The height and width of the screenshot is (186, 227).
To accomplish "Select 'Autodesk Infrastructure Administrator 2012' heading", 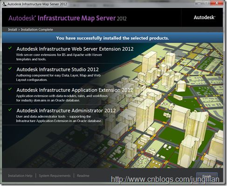I will tap(66, 111).
